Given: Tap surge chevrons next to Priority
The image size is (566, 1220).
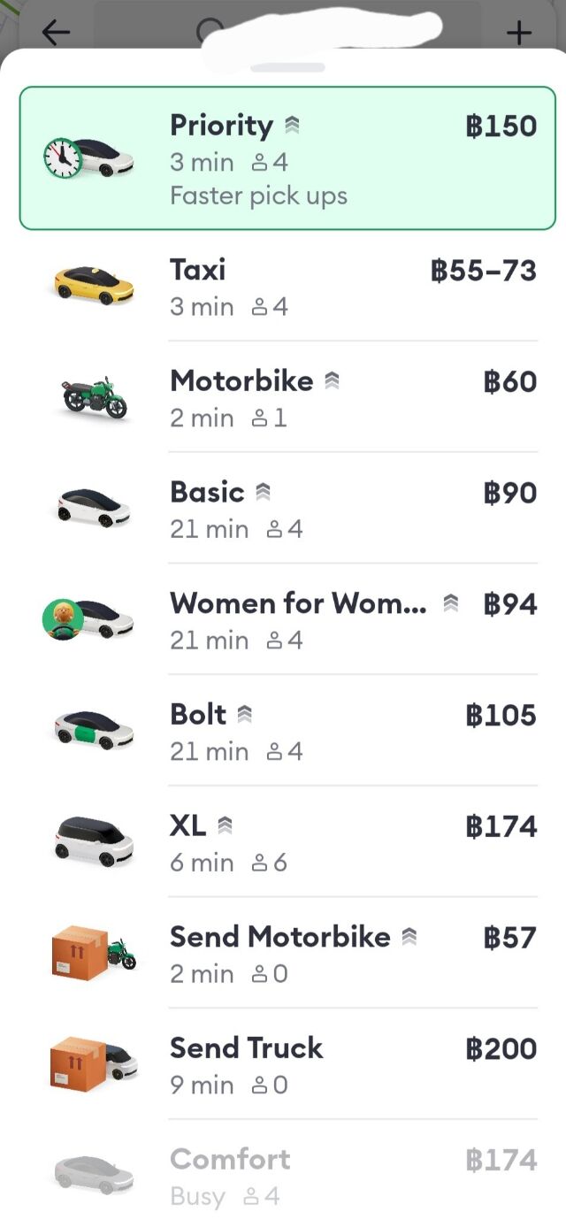Looking at the screenshot, I should tap(293, 127).
